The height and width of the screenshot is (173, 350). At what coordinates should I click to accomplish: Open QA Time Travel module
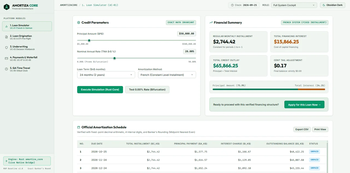(27, 69)
